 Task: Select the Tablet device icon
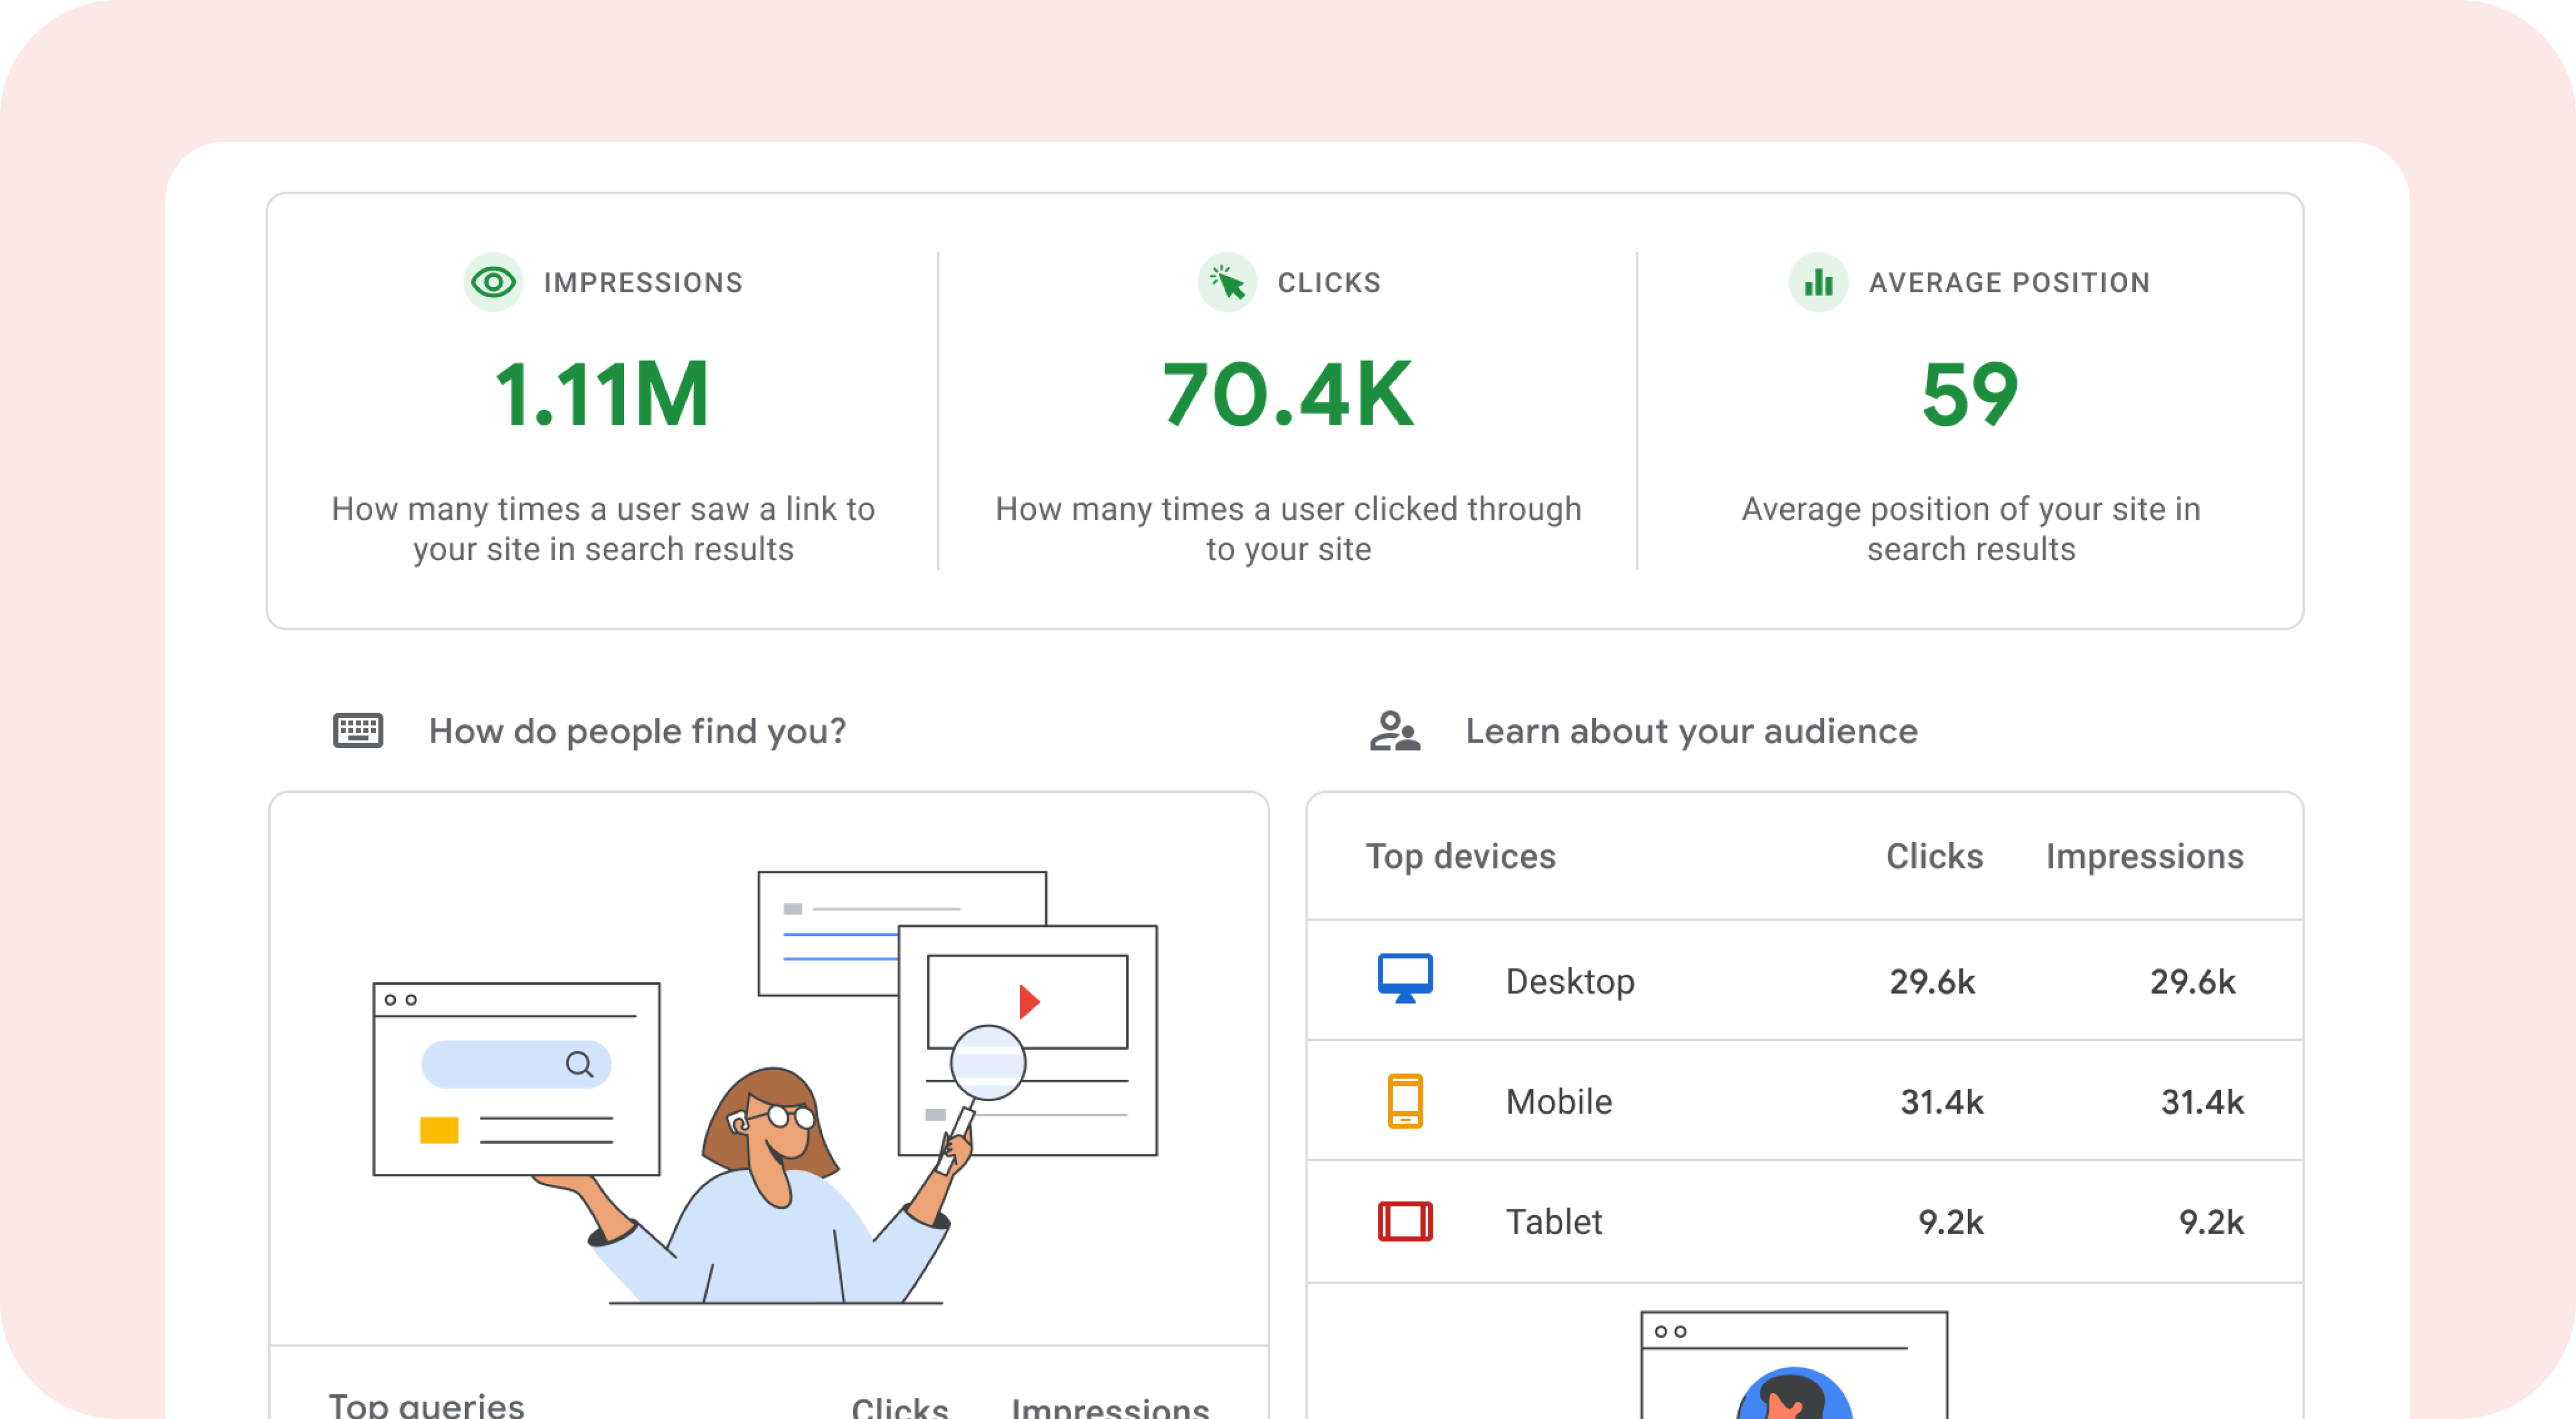coord(1405,1221)
